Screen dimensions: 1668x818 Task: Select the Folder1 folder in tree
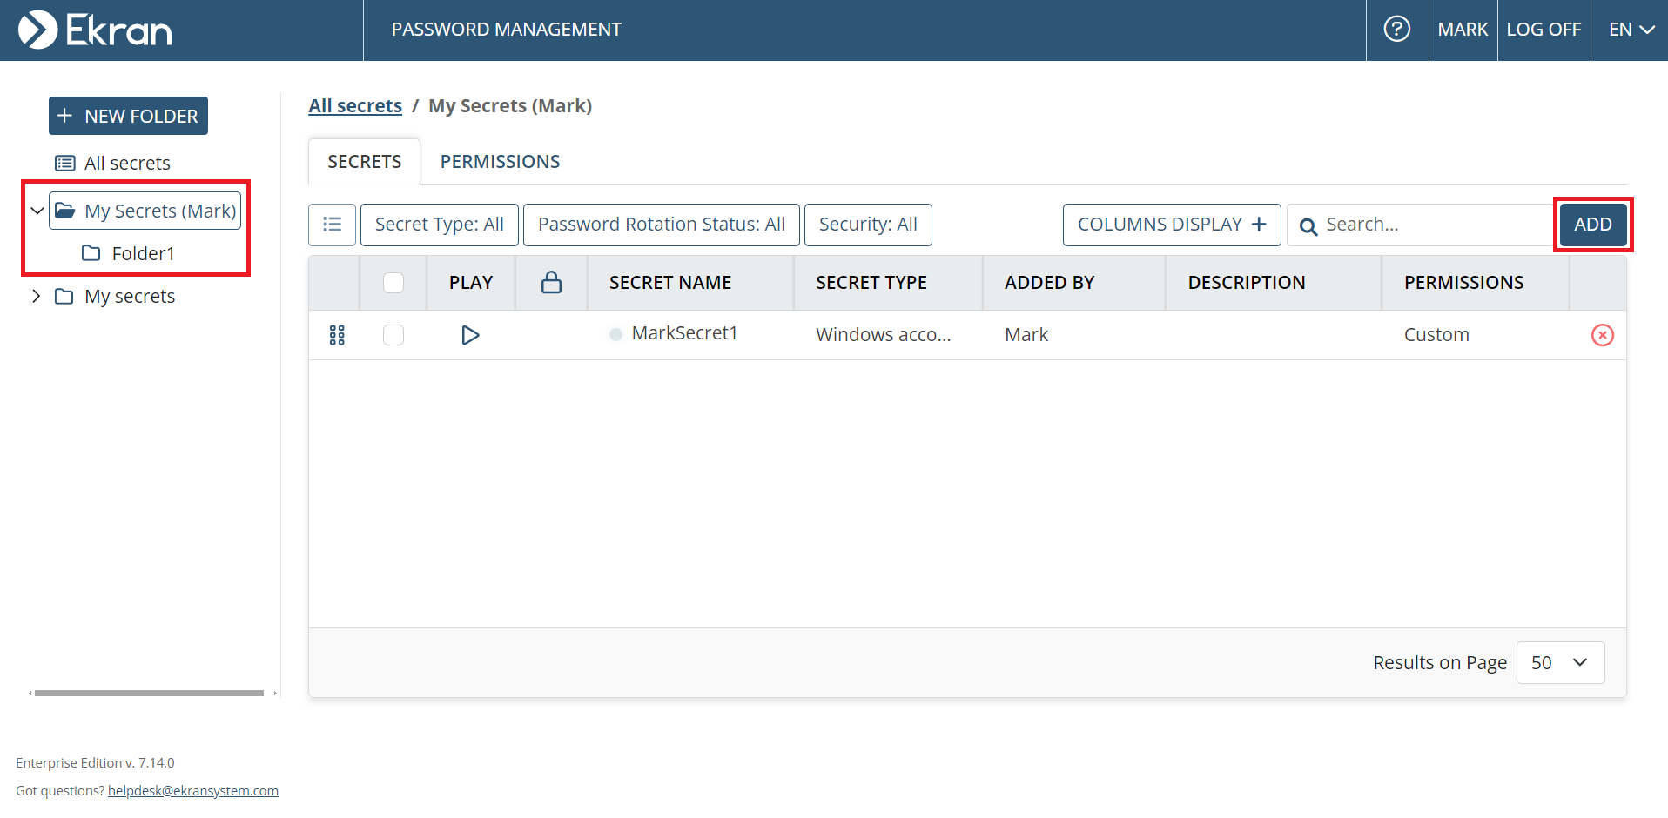143,253
